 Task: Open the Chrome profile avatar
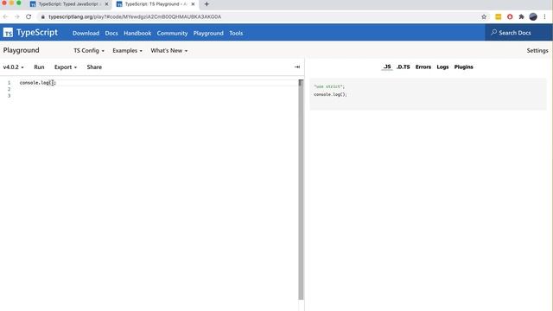[533, 16]
